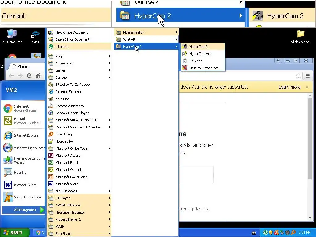Viewport: 316px width, 237px height.
Task: Expand the Startup submenu arrow
Action: pyautogui.click(x=110, y=77)
